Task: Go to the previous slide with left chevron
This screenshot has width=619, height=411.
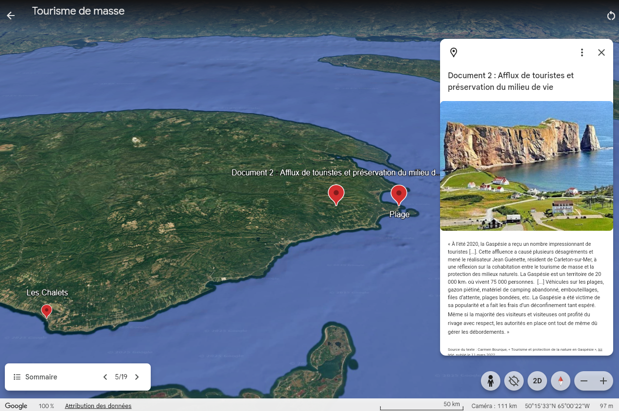Action: pos(105,377)
